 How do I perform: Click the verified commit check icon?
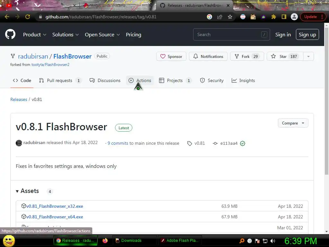(243, 143)
